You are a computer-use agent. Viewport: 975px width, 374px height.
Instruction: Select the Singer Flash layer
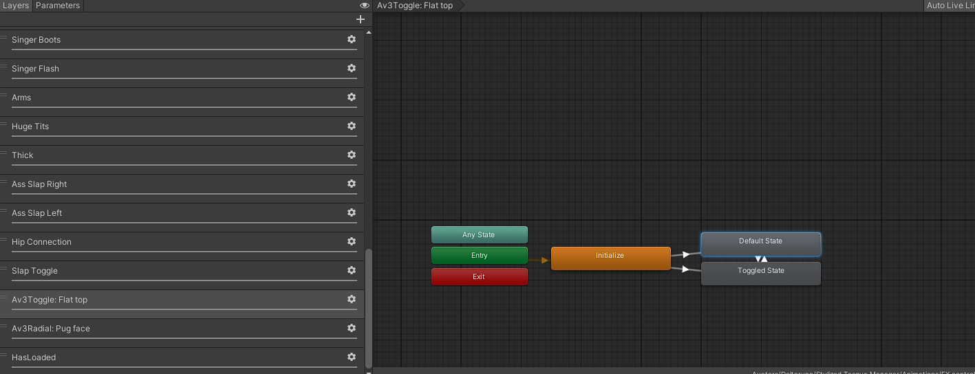pyautogui.click(x=182, y=73)
